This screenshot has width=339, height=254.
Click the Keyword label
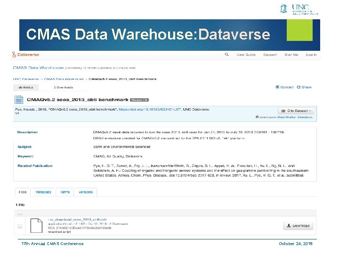coord(25,156)
